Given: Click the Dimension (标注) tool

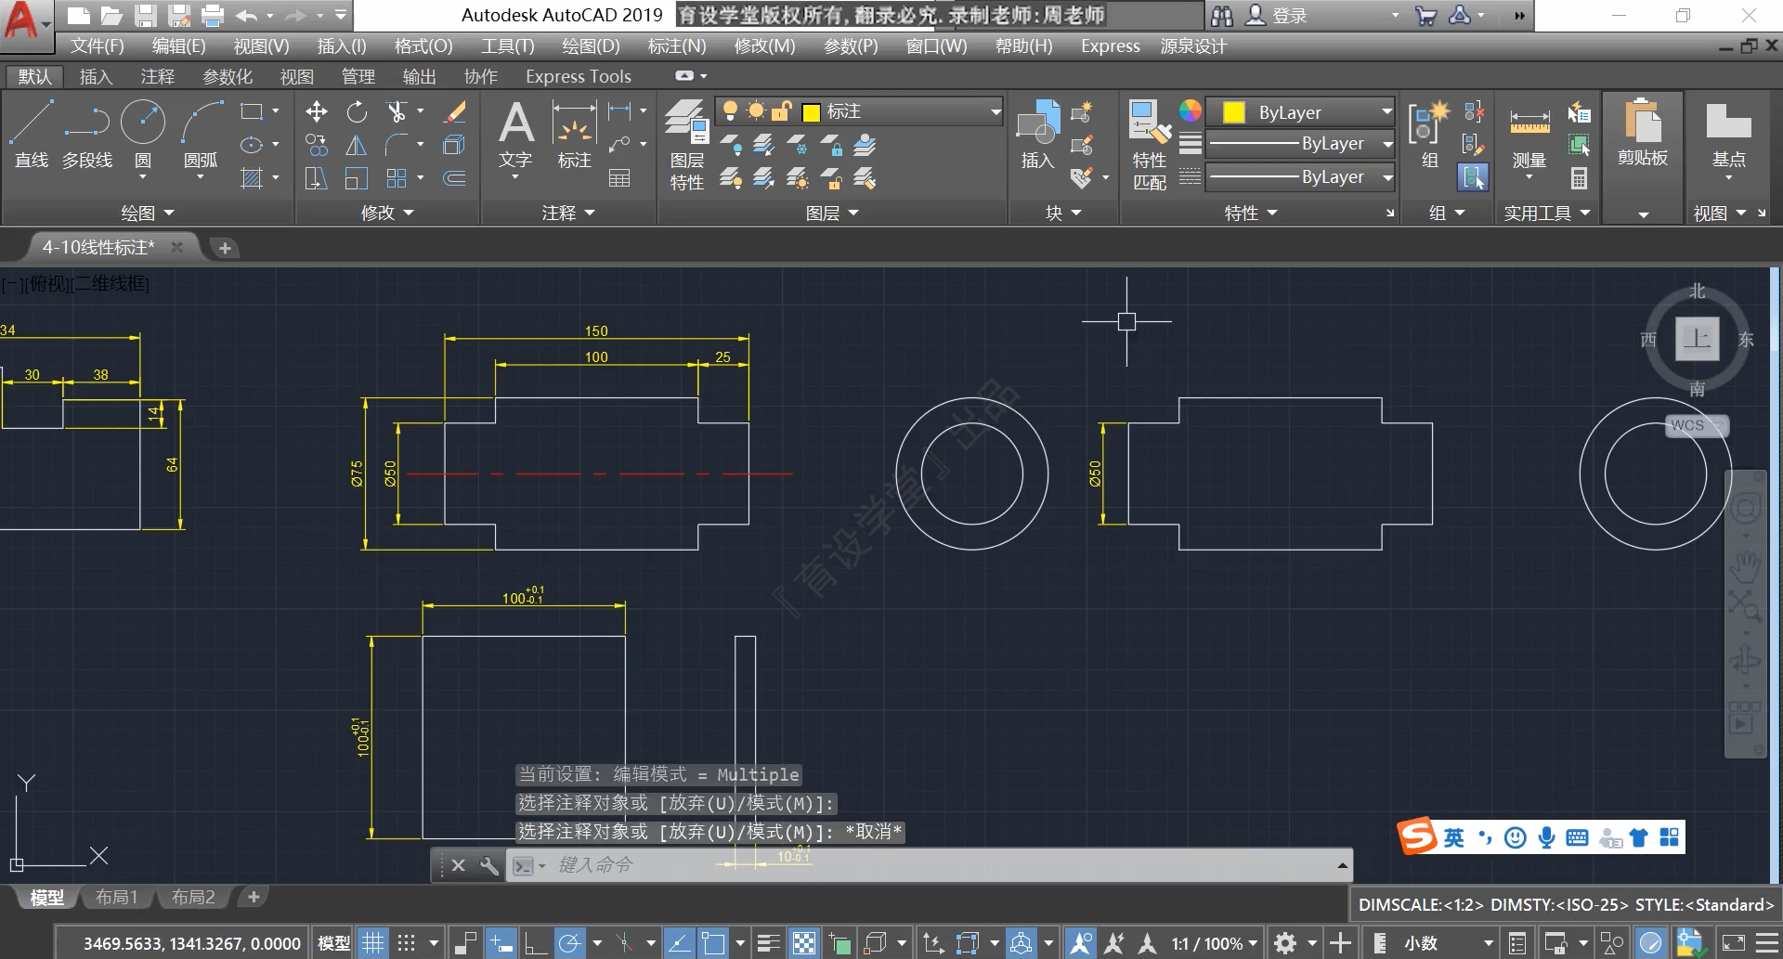Looking at the screenshot, I should point(574,136).
